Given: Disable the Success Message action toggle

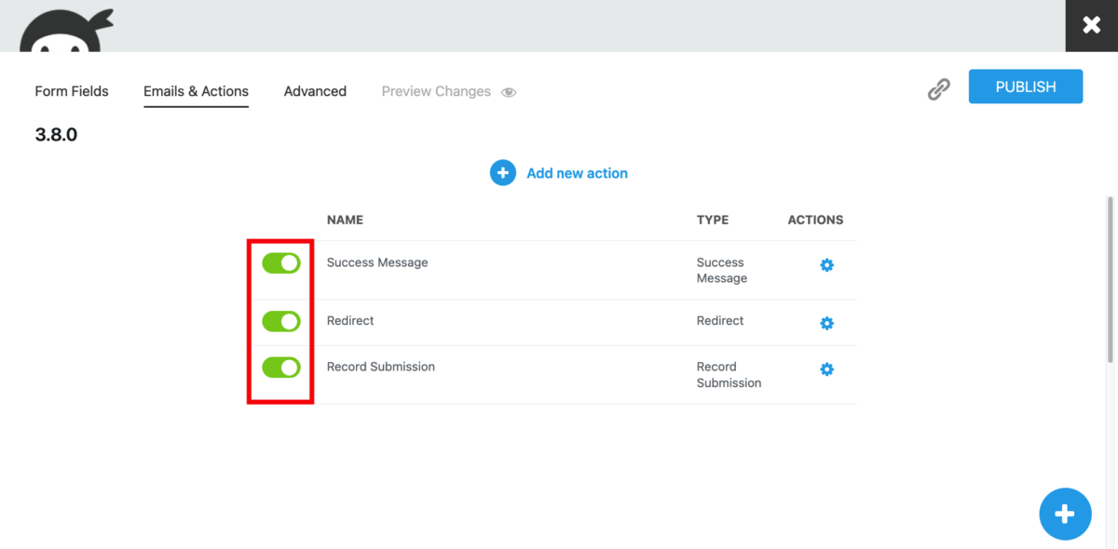Looking at the screenshot, I should pos(280,263).
